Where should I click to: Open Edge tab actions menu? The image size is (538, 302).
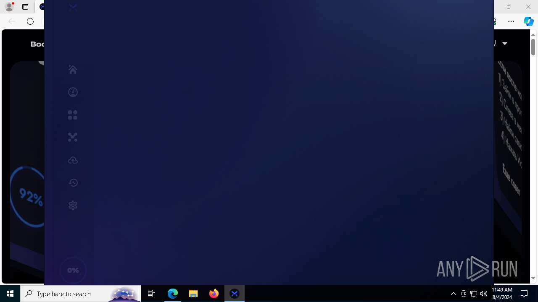25,7
